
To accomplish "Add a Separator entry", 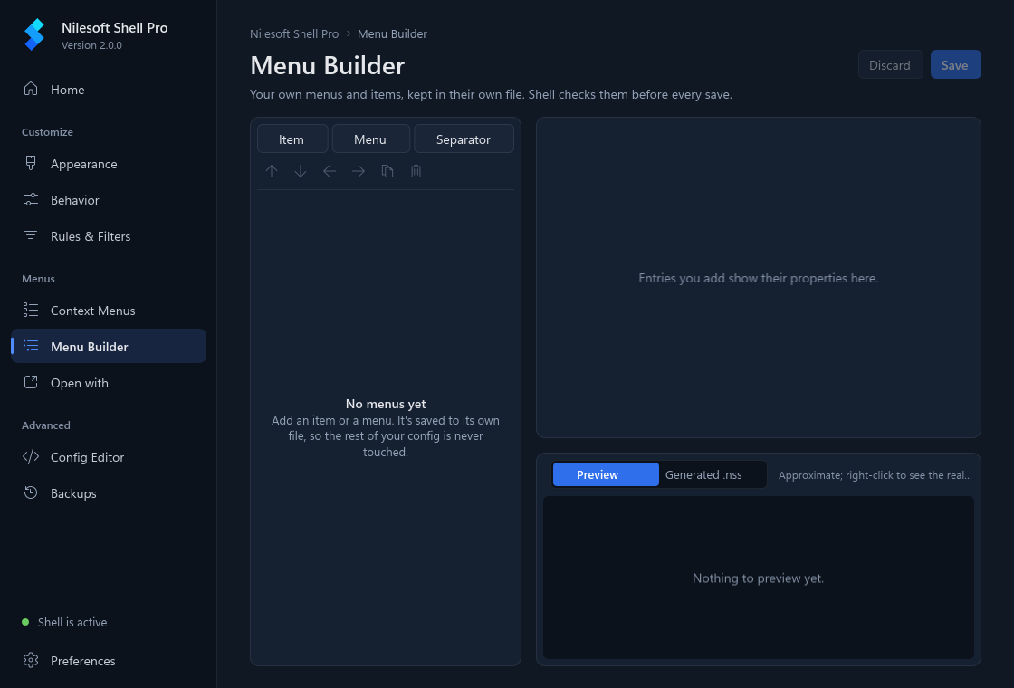I will pos(464,139).
